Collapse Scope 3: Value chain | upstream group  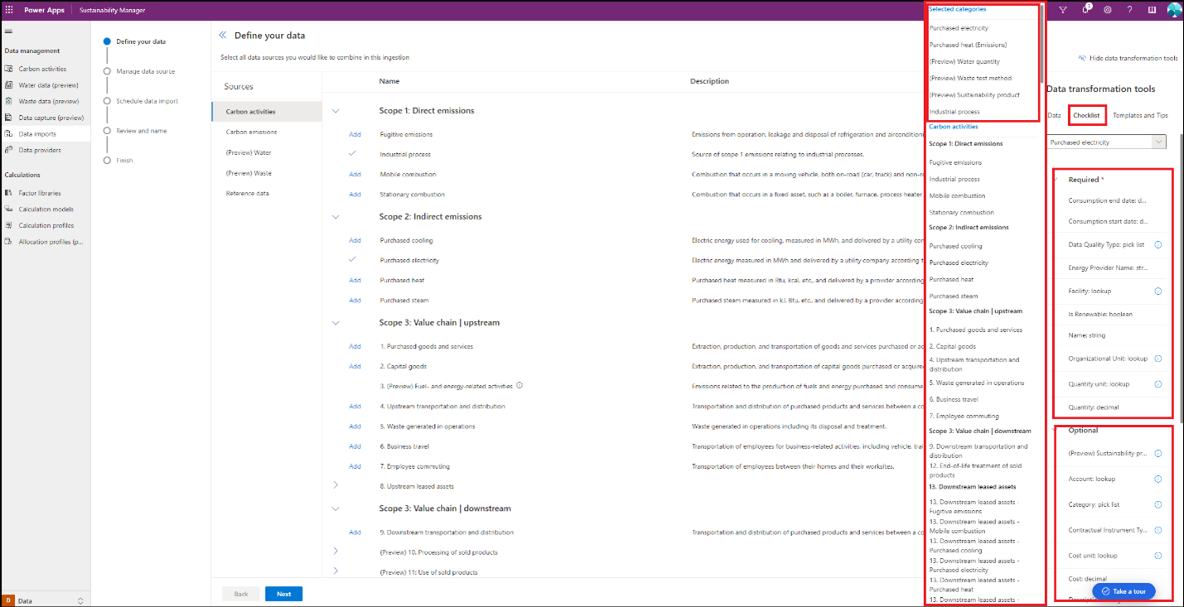pyautogui.click(x=336, y=323)
